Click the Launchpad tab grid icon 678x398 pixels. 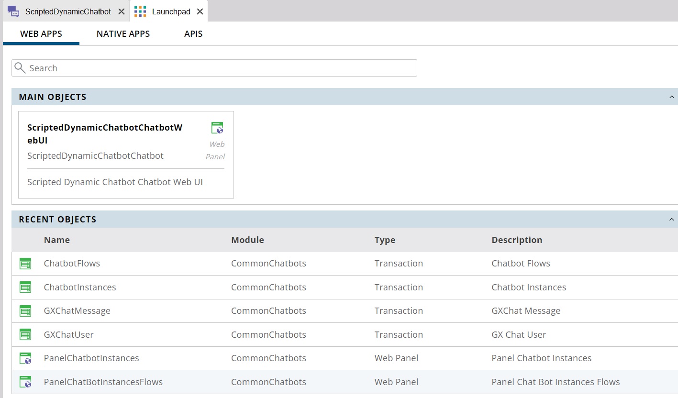point(140,11)
